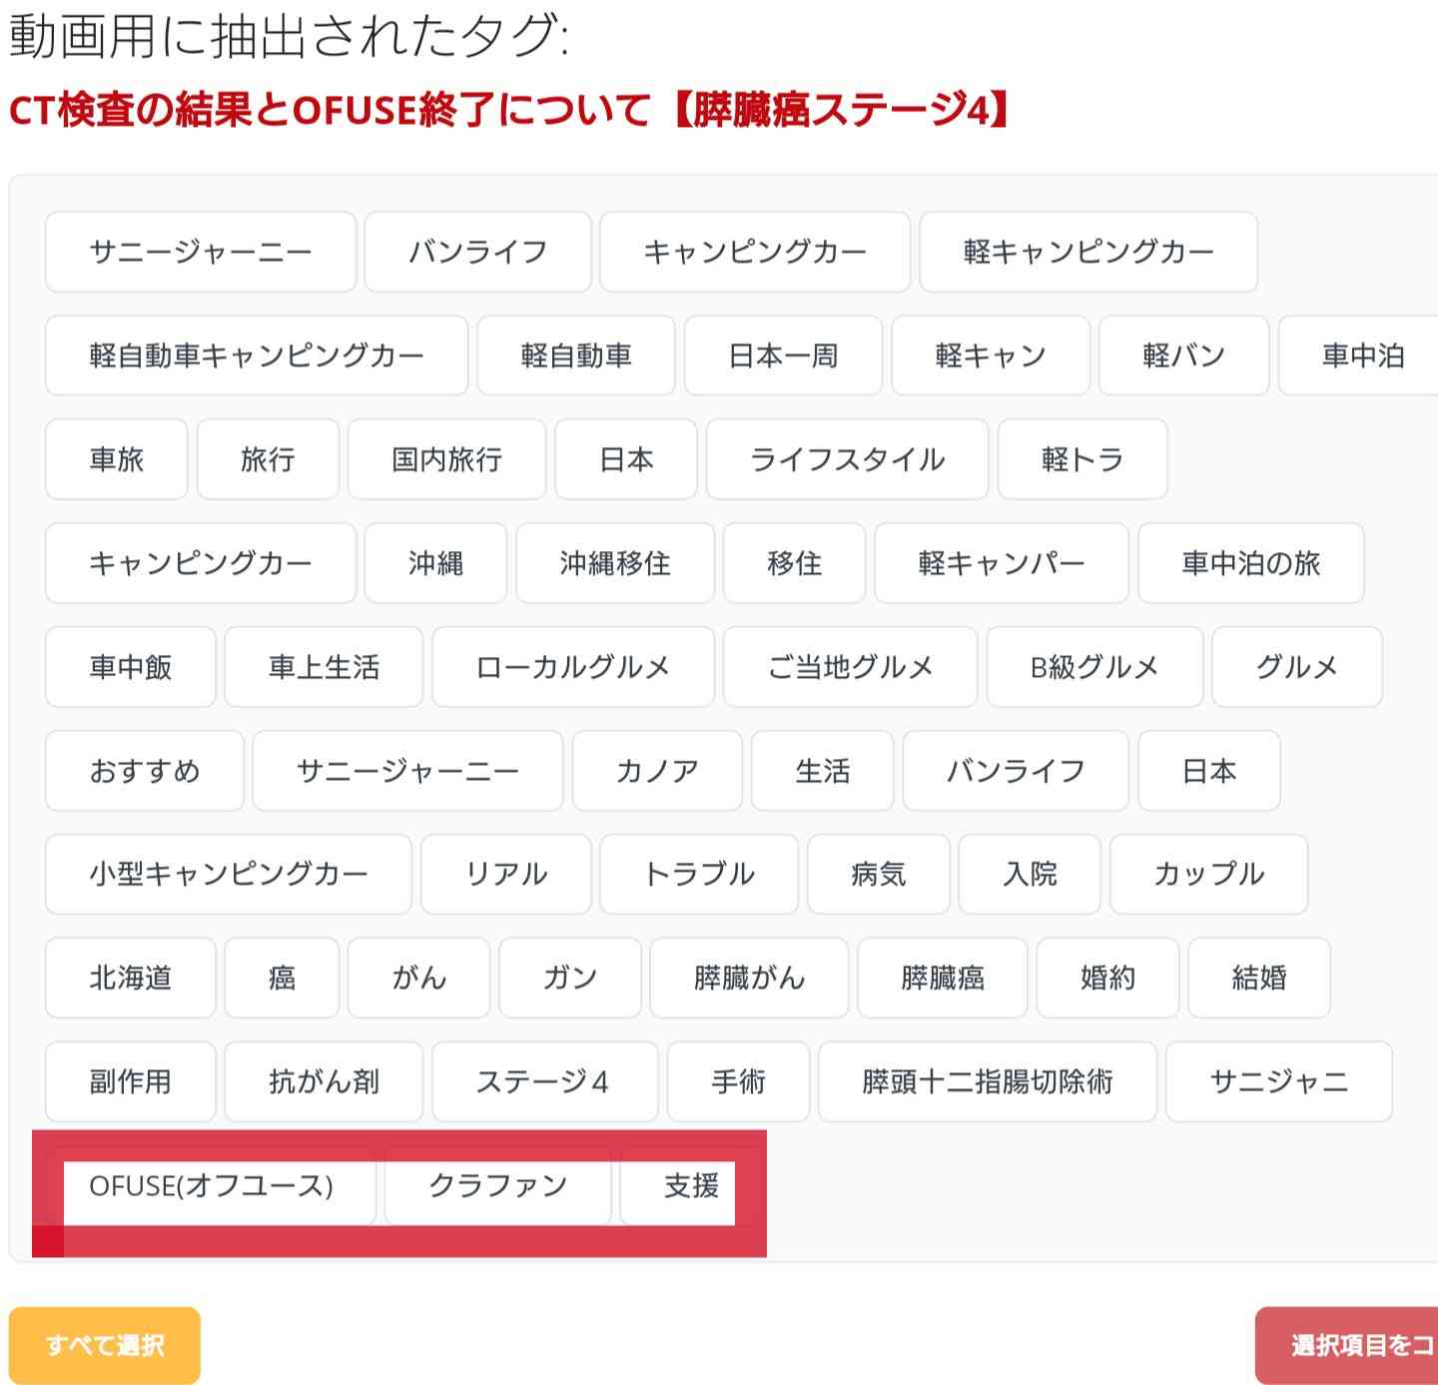The image size is (1438, 1385).
Task: Select the 車中飯 tag
Action: pyautogui.click(x=131, y=667)
